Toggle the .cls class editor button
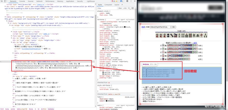The width and height of the screenshot is (228, 110). 125,8
